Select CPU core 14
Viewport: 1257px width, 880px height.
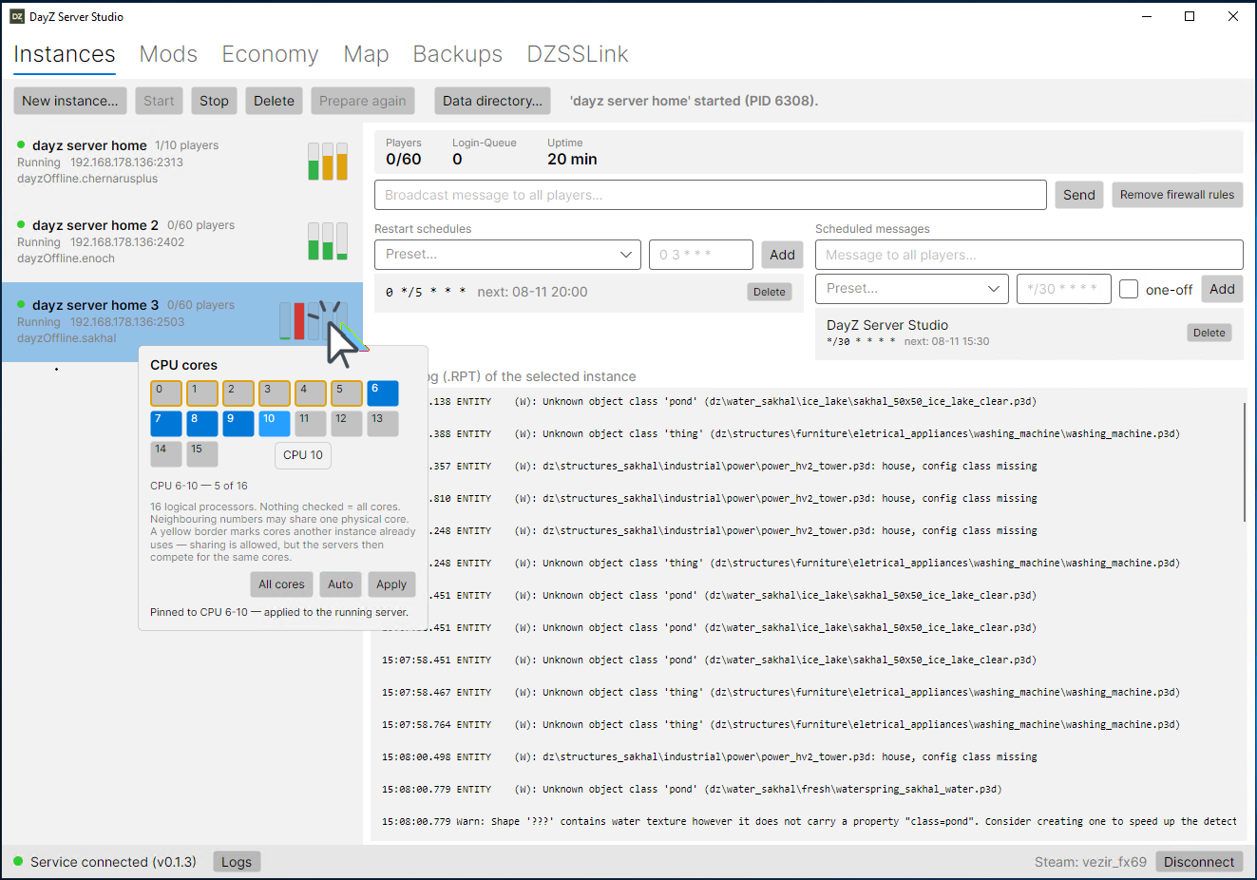point(166,454)
